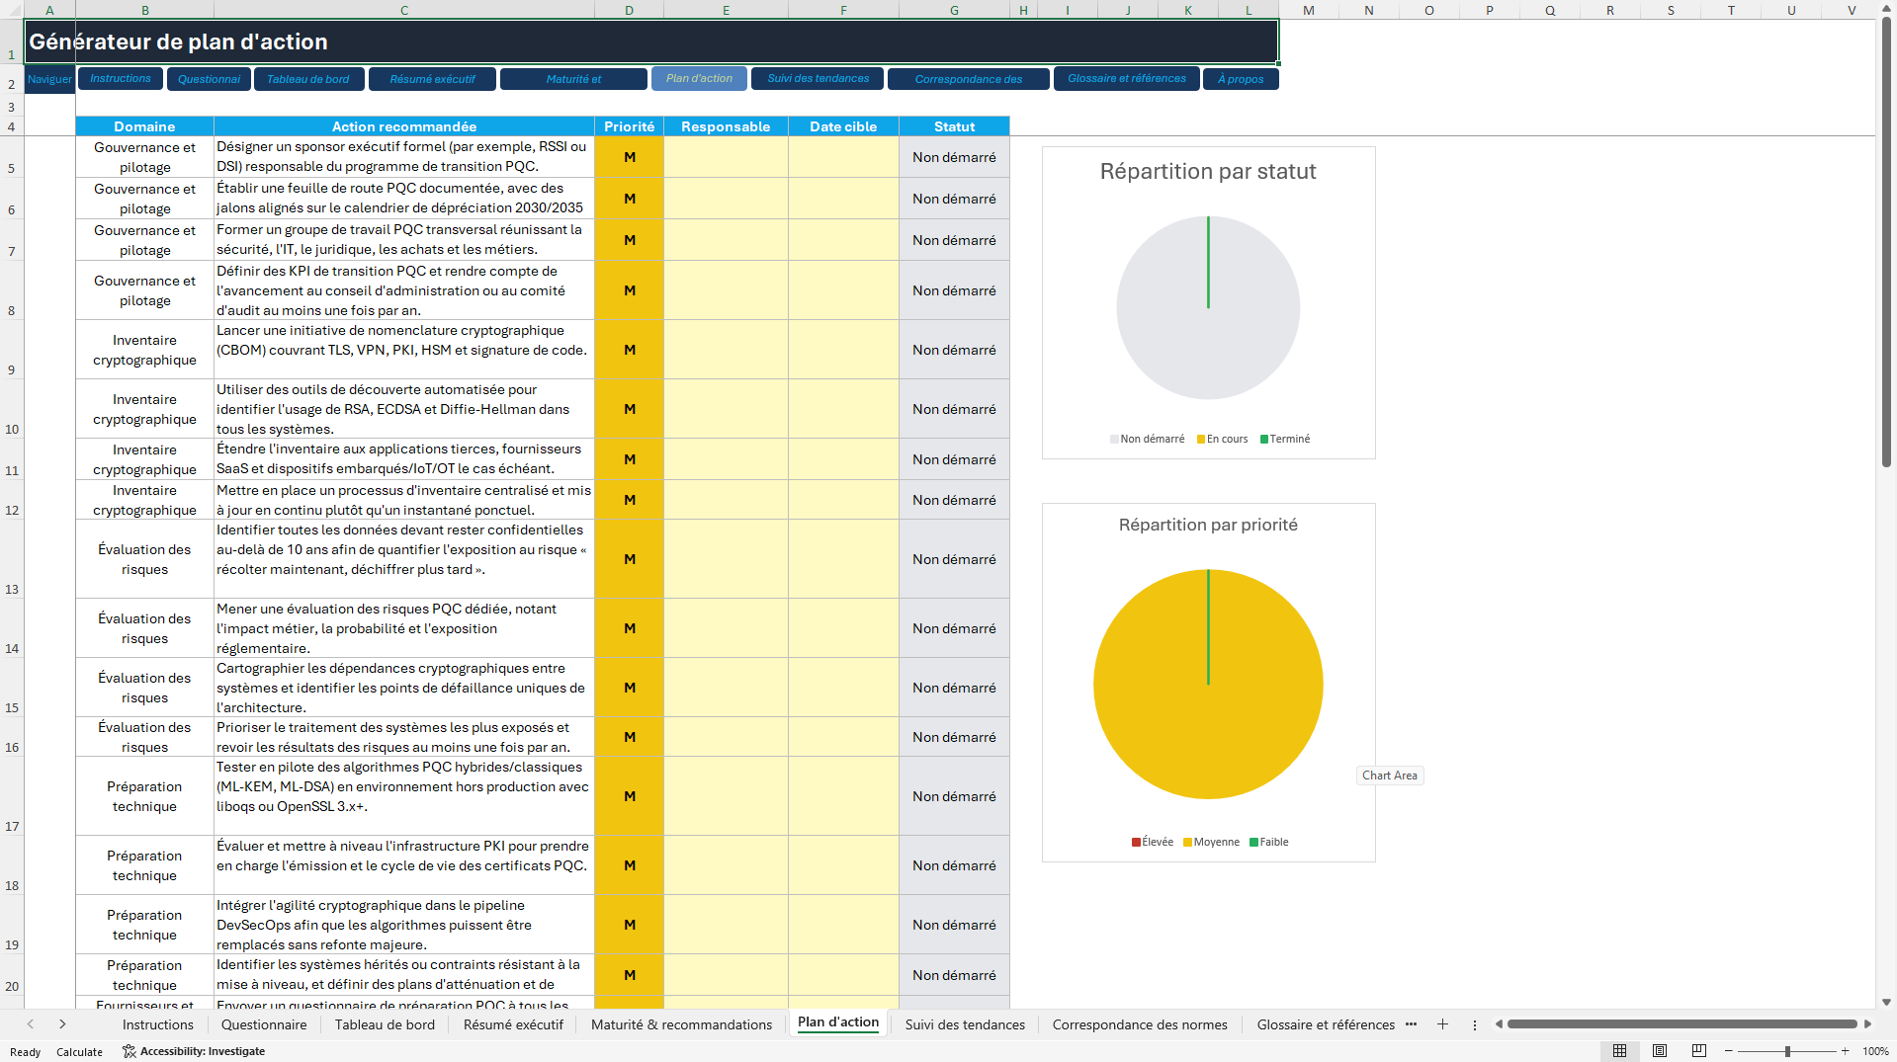Click vertical scrollbar down arrow
This screenshot has height=1062, width=1897.
click(x=1886, y=1002)
